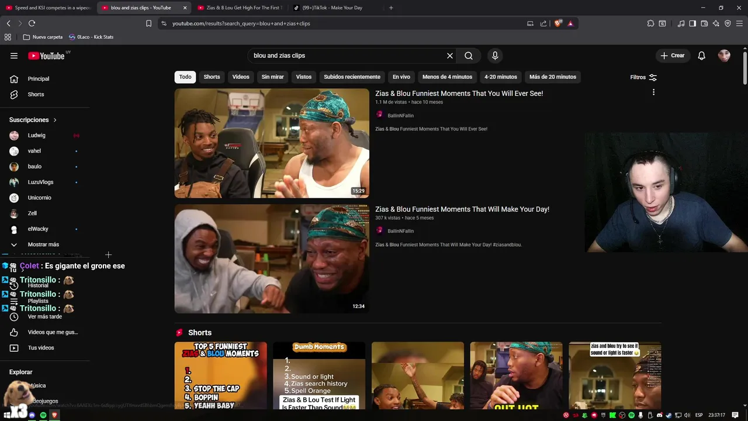Select the En vivo filter chip
The image size is (748, 421).
(401, 77)
